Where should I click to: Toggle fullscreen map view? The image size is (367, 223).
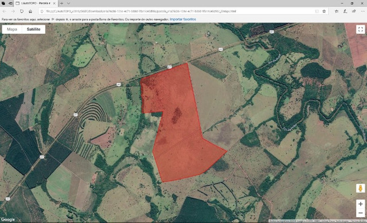[361, 29]
